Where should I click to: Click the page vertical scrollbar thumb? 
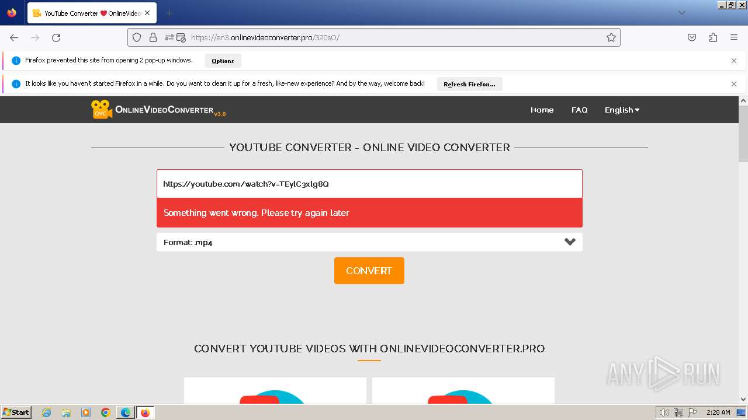click(x=743, y=133)
